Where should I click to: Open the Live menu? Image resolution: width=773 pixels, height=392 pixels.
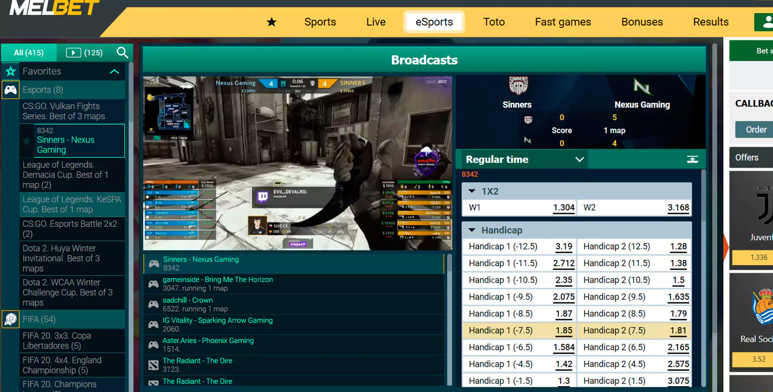click(x=376, y=22)
